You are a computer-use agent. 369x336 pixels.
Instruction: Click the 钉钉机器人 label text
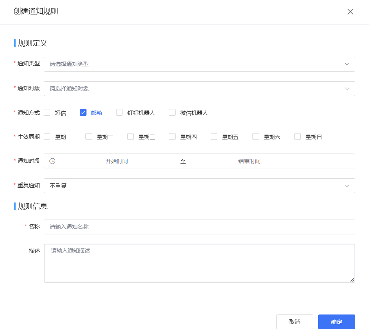(141, 113)
